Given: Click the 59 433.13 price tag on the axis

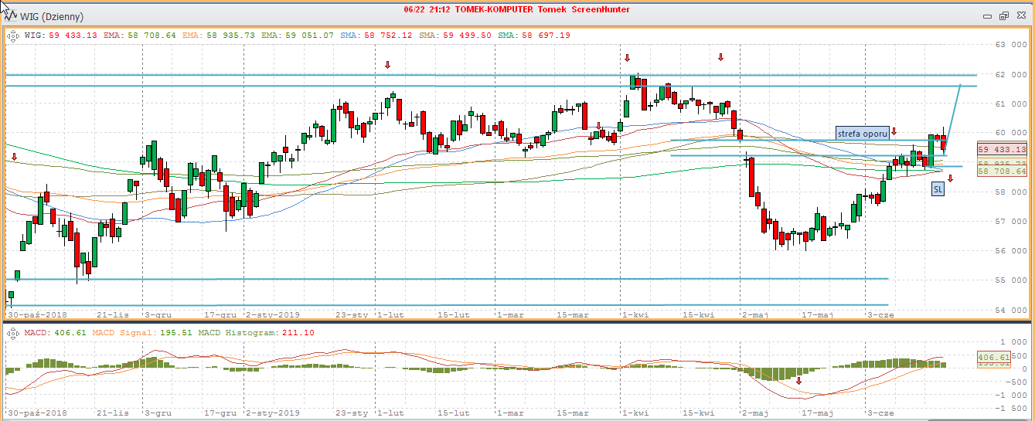Looking at the screenshot, I should [1001, 149].
